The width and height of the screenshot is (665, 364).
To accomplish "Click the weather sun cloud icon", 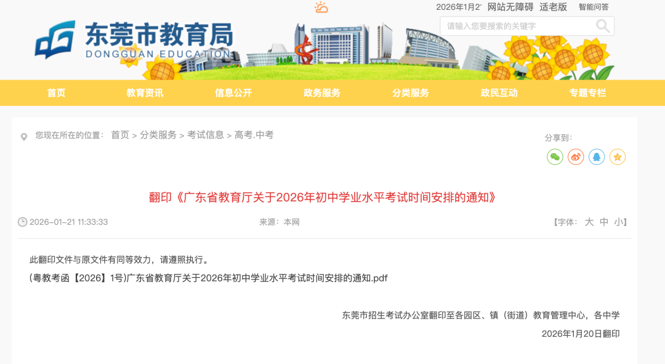I will click(321, 7).
